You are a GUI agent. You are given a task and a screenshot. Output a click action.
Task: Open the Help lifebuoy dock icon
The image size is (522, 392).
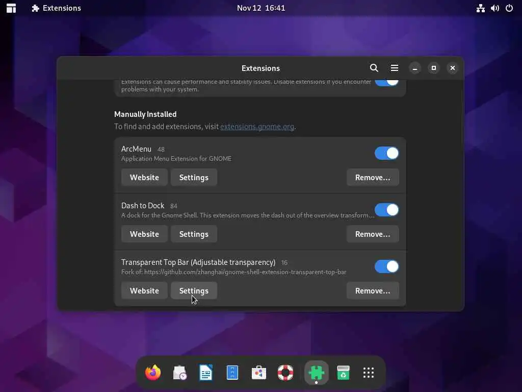point(285,372)
